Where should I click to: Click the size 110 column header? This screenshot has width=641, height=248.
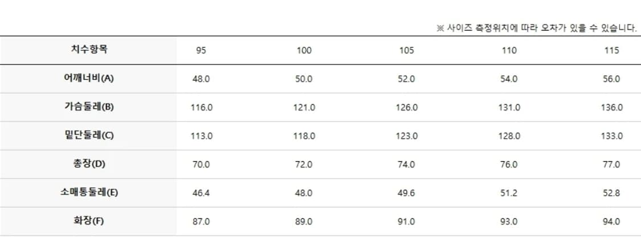pos(509,50)
